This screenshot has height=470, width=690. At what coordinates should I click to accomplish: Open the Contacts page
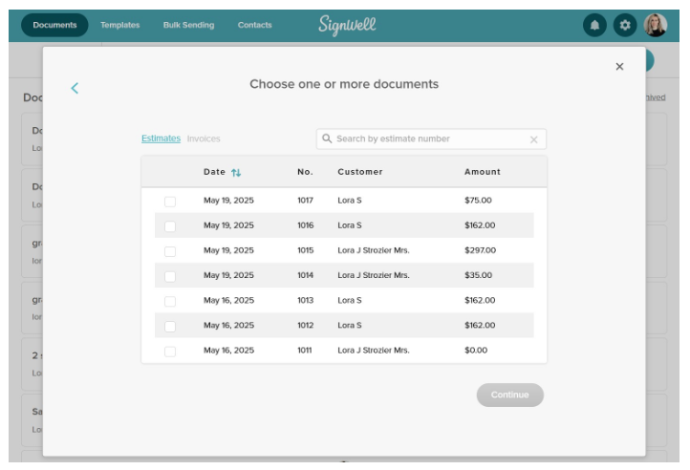coord(254,26)
